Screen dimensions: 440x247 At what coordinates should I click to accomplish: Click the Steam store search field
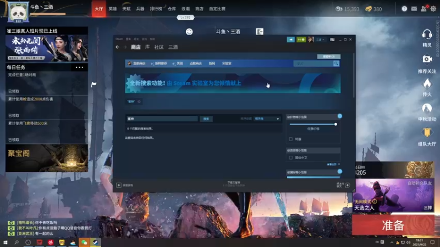point(313,64)
